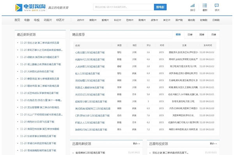The height and width of the screenshot is (155, 234).
Task: Open the movie link rated 7.2
Action: (x=91, y=130)
